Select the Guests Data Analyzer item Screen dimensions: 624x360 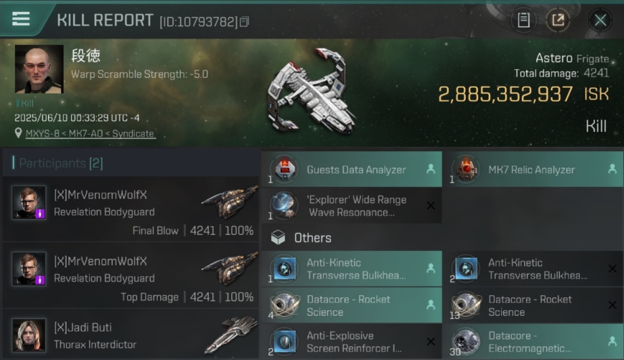(x=351, y=169)
